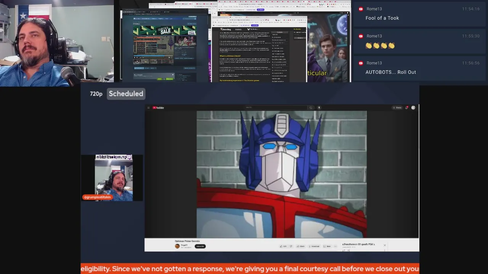Open the three-dot more actions menu
The image size is (488, 274).
(335, 246)
